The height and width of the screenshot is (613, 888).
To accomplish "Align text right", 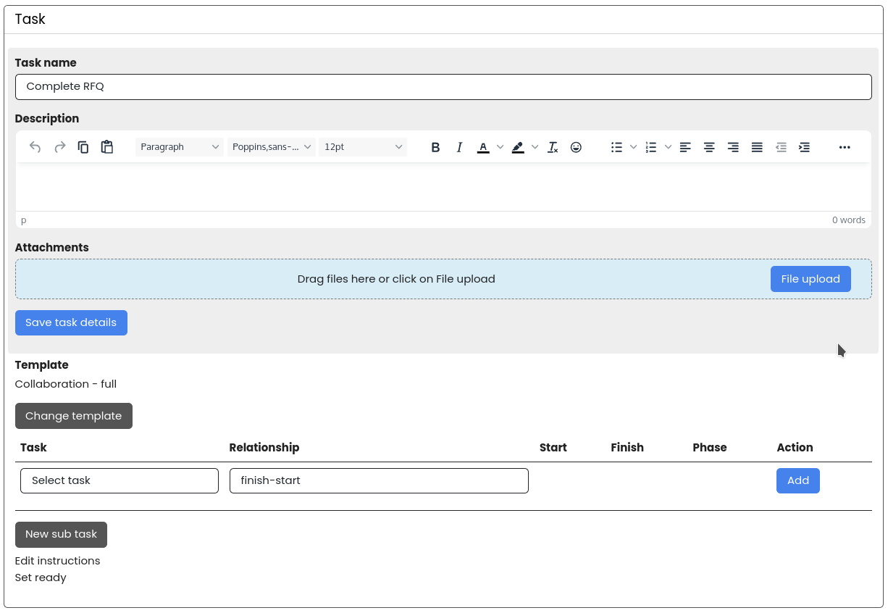I will pos(733,147).
